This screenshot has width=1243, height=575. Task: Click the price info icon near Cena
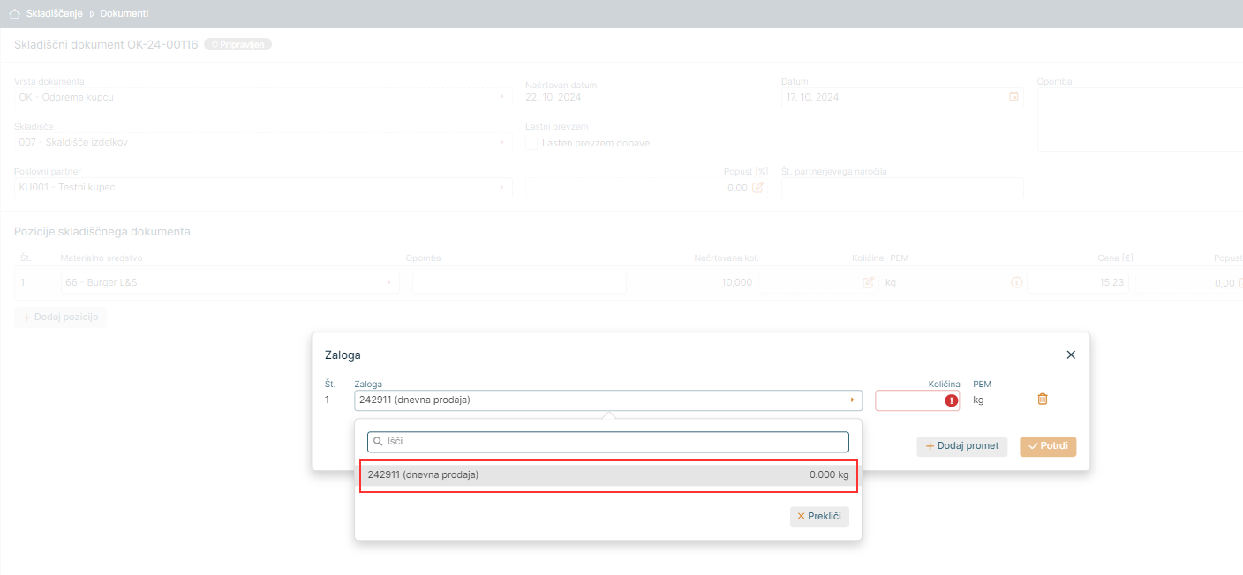[1016, 283]
